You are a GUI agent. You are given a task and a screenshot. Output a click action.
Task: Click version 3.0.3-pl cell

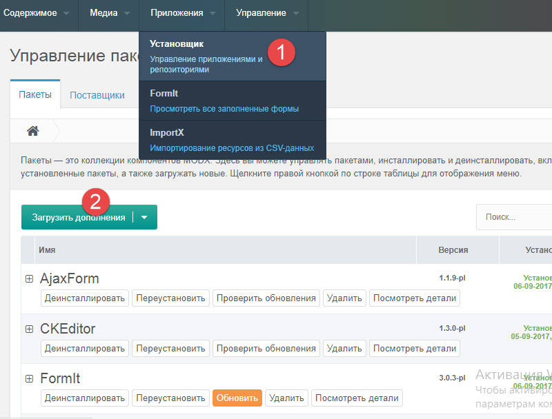click(x=452, y=378)
